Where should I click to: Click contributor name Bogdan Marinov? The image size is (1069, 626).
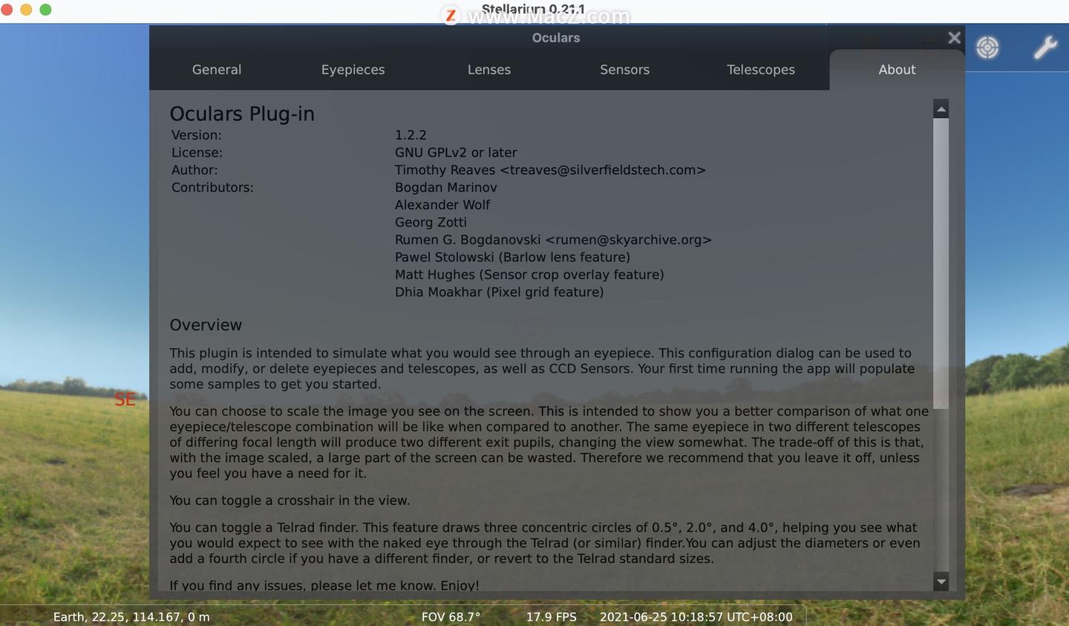pyautogui.click(x=446, y=187)
